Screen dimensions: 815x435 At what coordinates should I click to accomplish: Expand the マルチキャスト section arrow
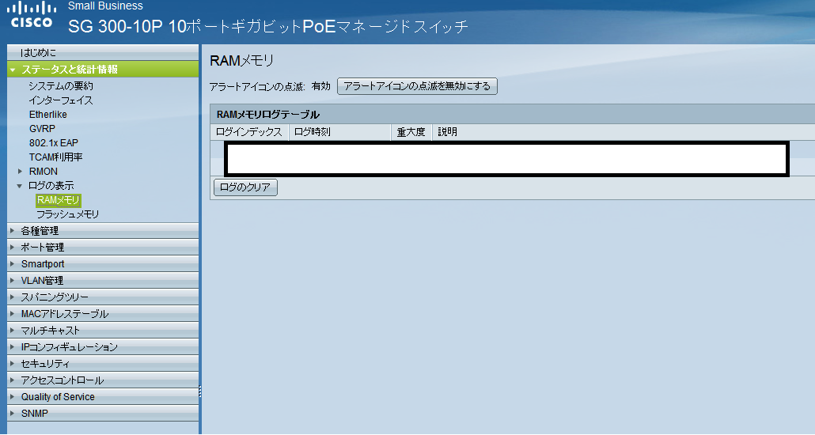[x=13, y=331]
